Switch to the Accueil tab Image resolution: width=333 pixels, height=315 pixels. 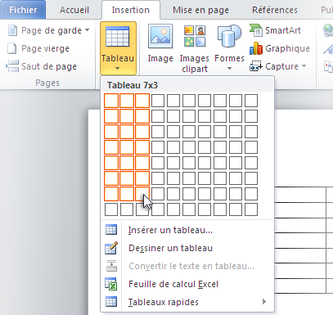[74, 10]
